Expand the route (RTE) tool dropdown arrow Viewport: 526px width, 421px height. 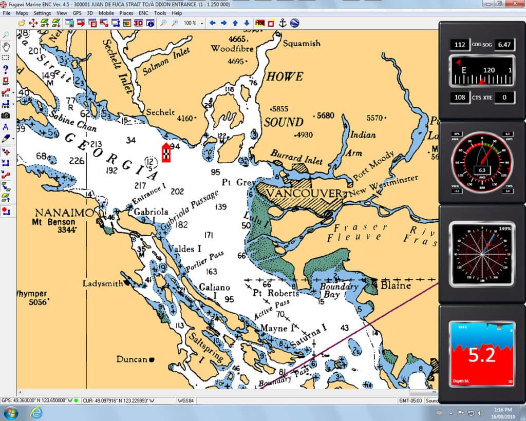tap(13, 92)
